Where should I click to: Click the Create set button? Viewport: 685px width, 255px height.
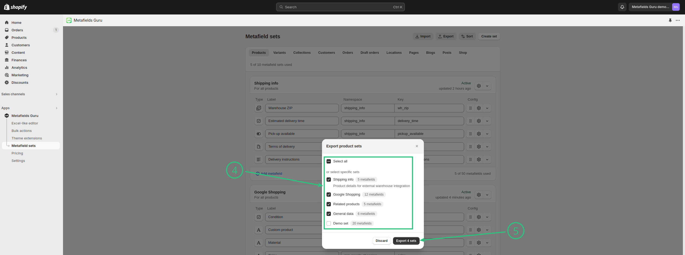489,36
